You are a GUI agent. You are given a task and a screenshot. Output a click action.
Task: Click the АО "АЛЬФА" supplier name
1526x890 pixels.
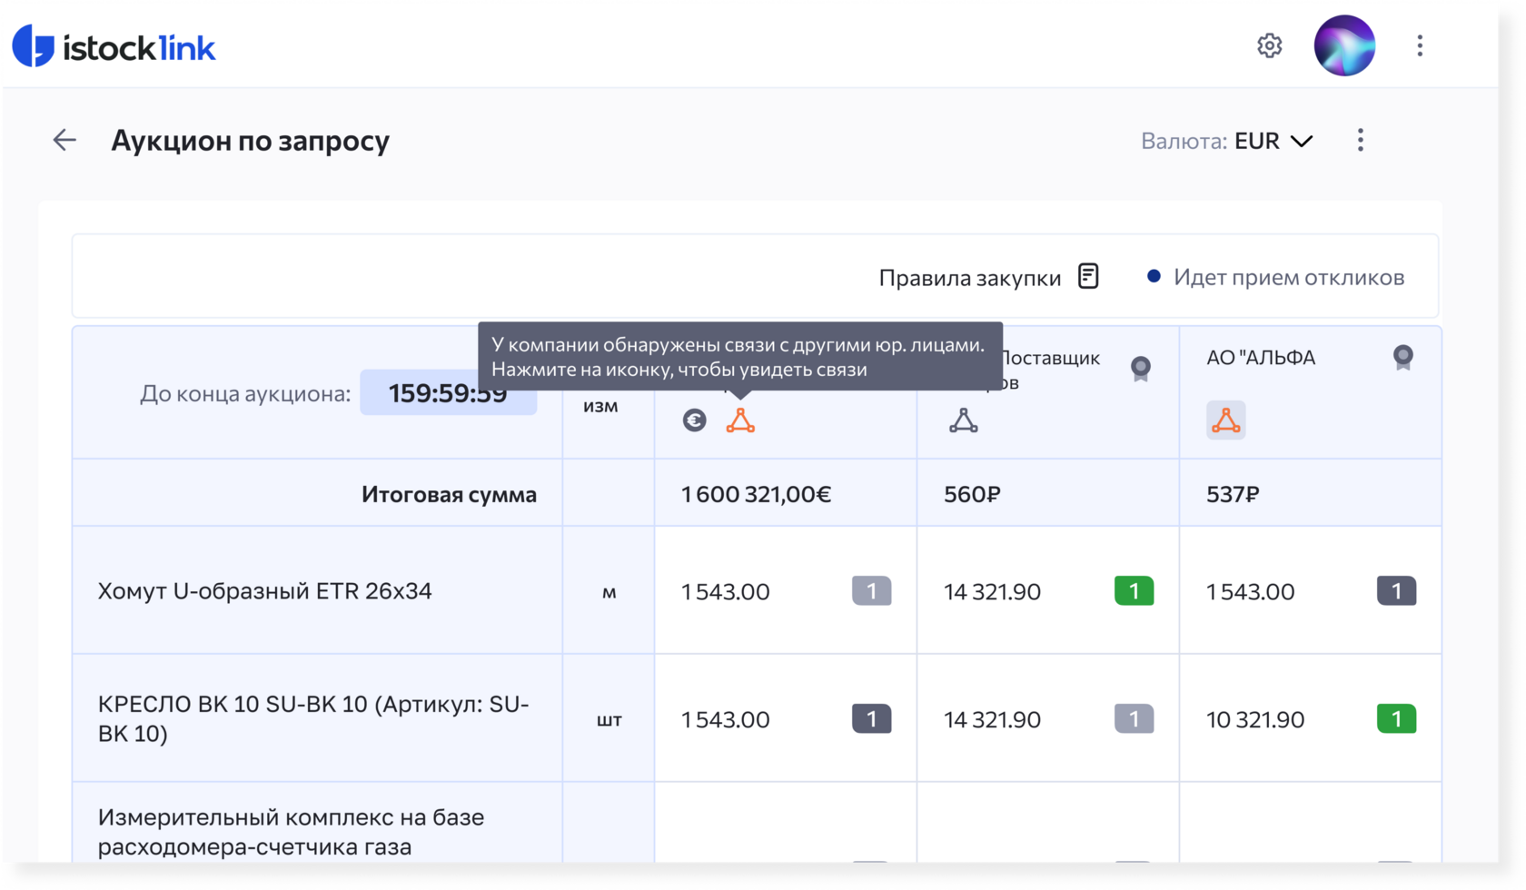click(x=1260, y=358)
